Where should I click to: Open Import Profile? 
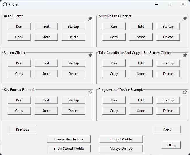pos(121,139)
